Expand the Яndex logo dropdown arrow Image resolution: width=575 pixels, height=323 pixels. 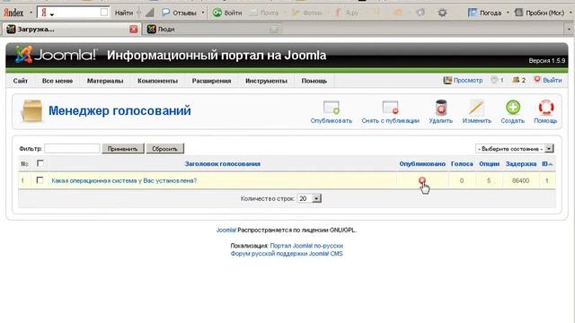coord(31,13)
